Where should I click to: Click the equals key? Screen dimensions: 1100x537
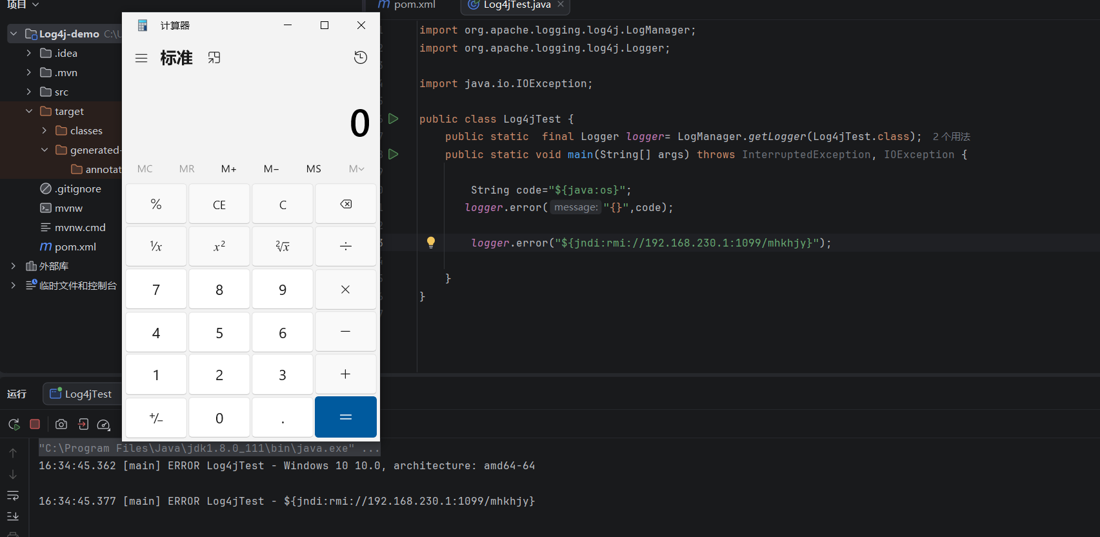pos(346,417)
